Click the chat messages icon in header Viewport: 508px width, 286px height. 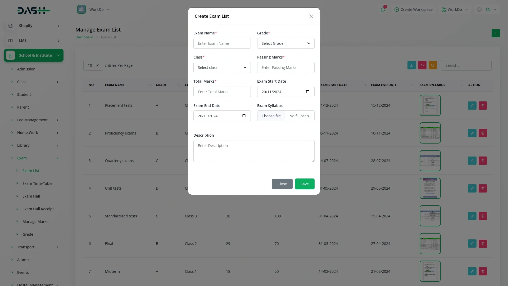383,10
